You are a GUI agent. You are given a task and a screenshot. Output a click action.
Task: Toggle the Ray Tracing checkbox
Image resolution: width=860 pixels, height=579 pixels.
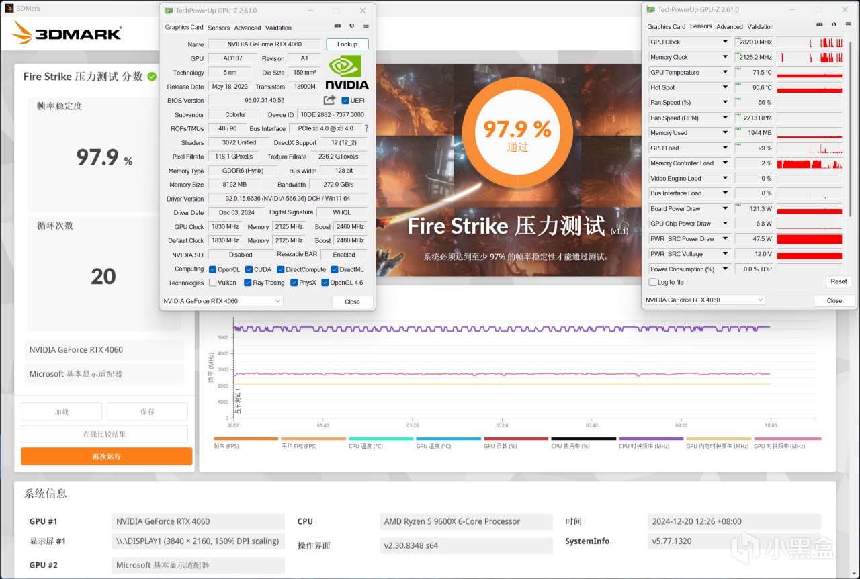pyautogui.click(x=248, y=283)
